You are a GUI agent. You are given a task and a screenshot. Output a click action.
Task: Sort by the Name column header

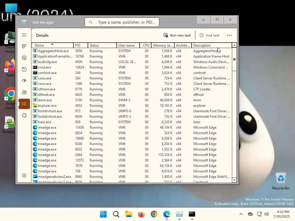coord(52,45)
